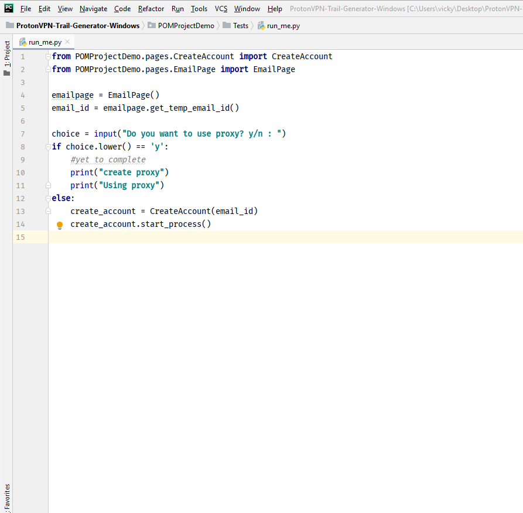Collapse the else block at line 12
This screenshot has width=523, height=513.
click(49, 198)
